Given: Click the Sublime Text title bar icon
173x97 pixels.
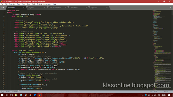Looking at the screenshot, I should (x=1, y=1).
